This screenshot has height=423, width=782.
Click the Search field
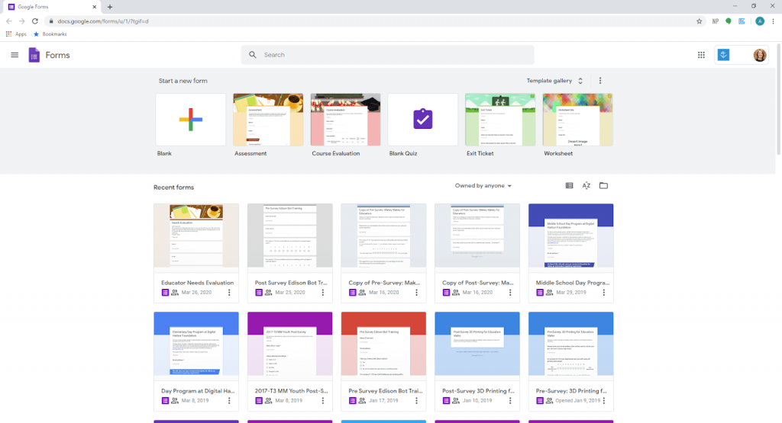coord(387,55)
